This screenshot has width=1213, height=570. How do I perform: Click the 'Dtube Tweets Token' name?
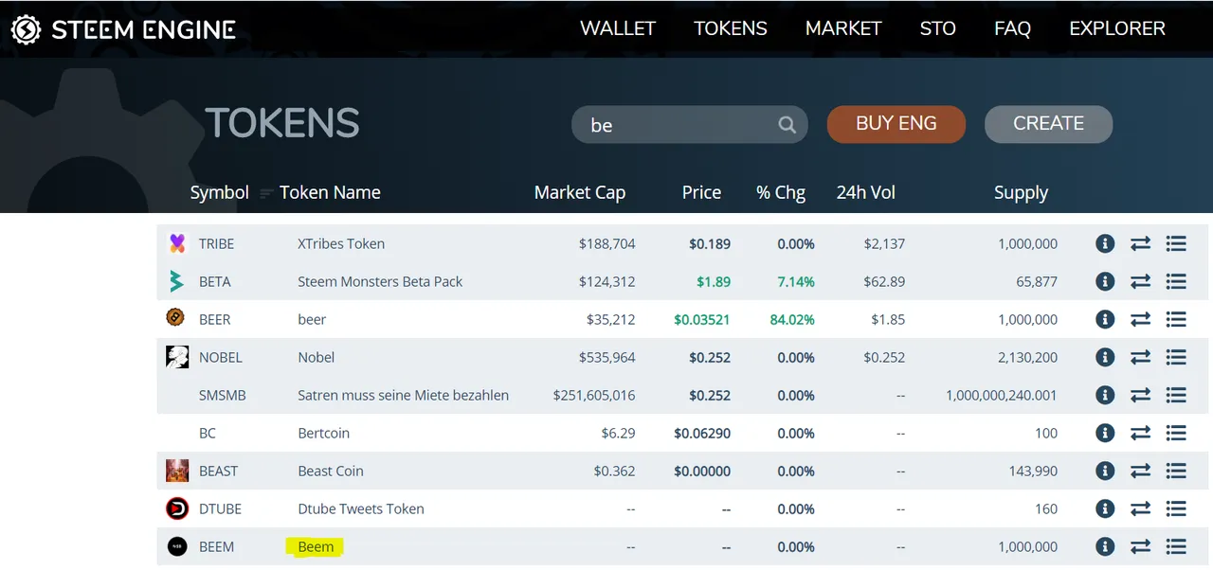coord(361,508)
